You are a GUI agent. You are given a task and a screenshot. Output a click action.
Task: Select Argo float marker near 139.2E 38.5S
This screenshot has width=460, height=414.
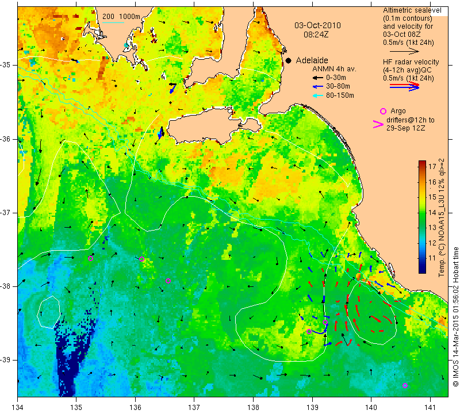325,323
